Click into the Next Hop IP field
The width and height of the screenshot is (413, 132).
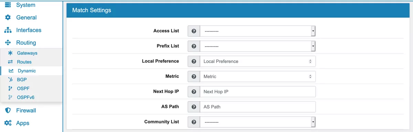coord(258,92)
